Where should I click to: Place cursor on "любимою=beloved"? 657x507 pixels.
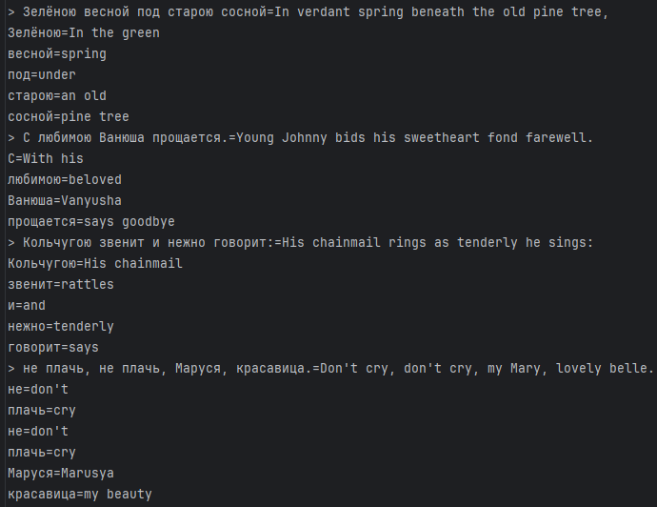click(65, 179)
